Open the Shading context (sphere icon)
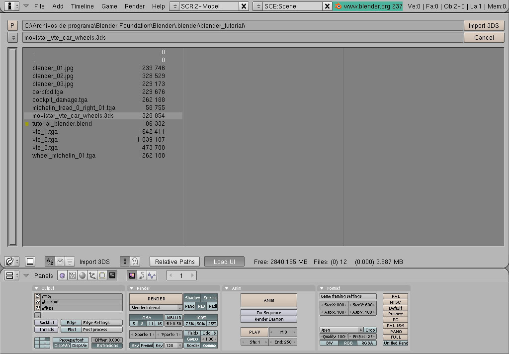 click(x=82, y=275)
